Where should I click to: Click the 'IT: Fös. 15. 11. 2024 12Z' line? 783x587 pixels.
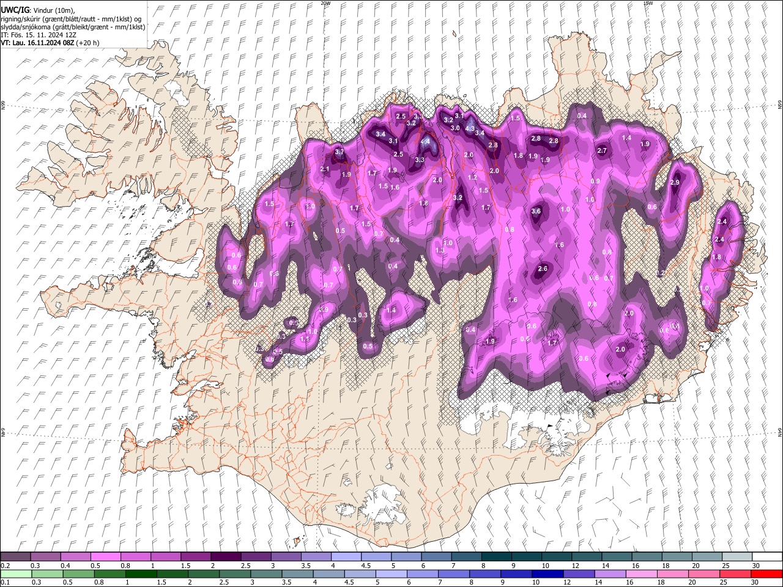pyautogui.click(x=38, y=35)
